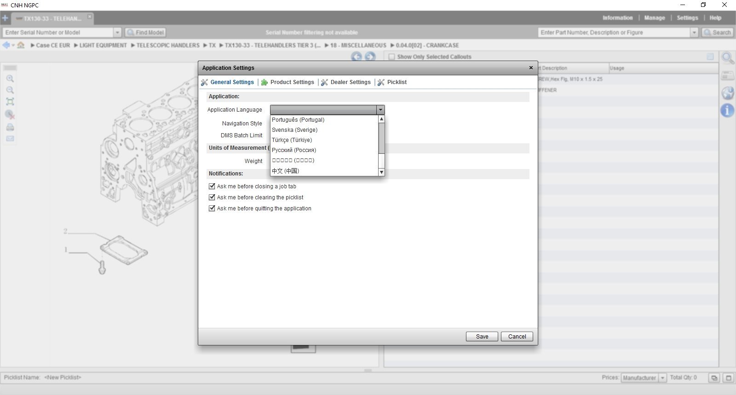The image size is (736, 395).
Task: Open the Information menu
Action: point(618,18)
